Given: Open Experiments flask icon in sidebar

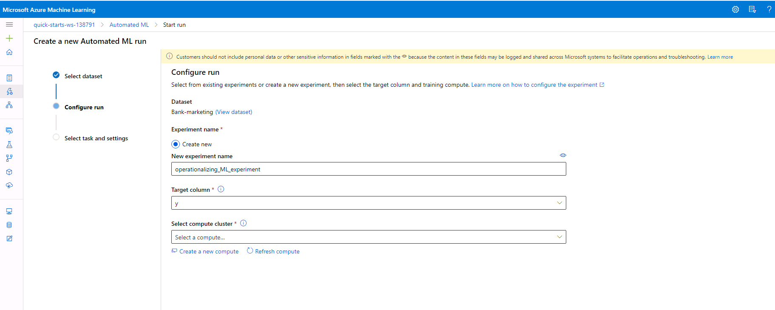Looking at the screenshot, I should point(9,145).
